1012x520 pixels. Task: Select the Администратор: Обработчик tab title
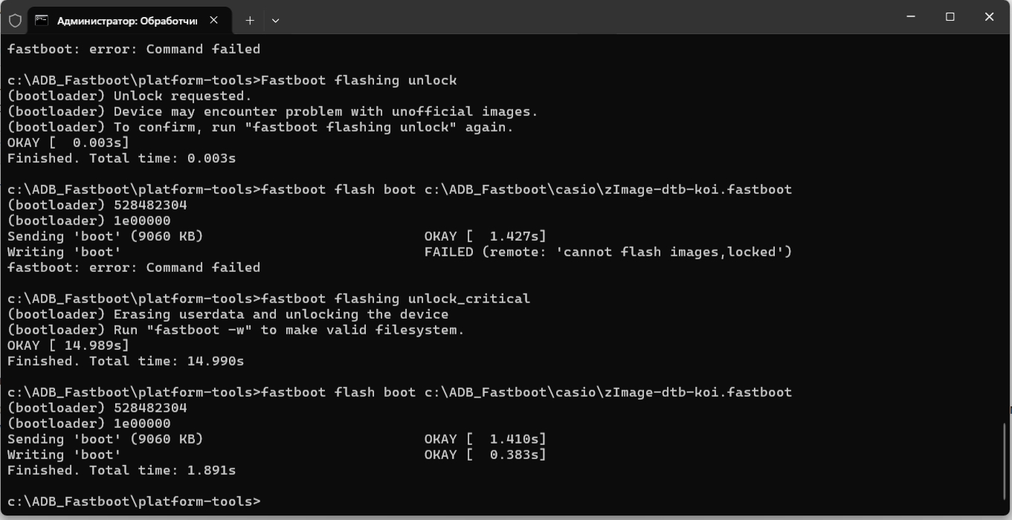pyautogui.click(x=126, y=21)
